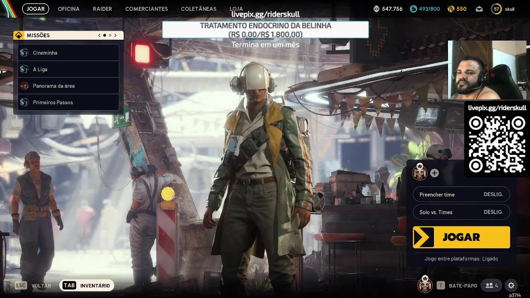The height and width of the screenshot is (298, 530).
Task: Open the A Liga mission
Action: (68, 69)
